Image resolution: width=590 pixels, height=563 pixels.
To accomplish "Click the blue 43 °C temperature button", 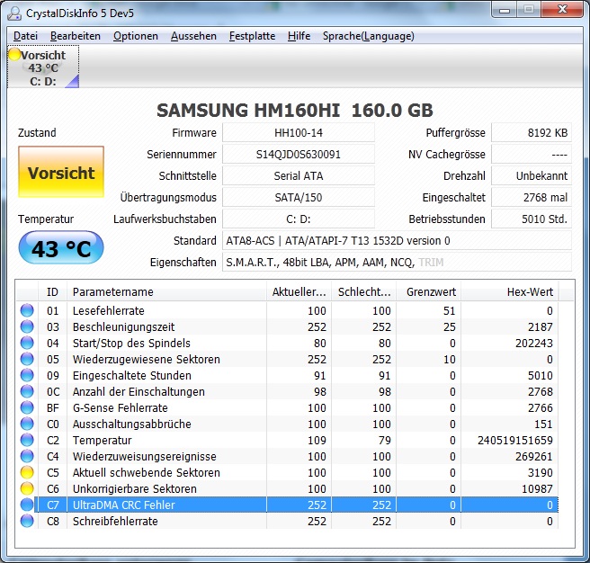I will [61, 248].
